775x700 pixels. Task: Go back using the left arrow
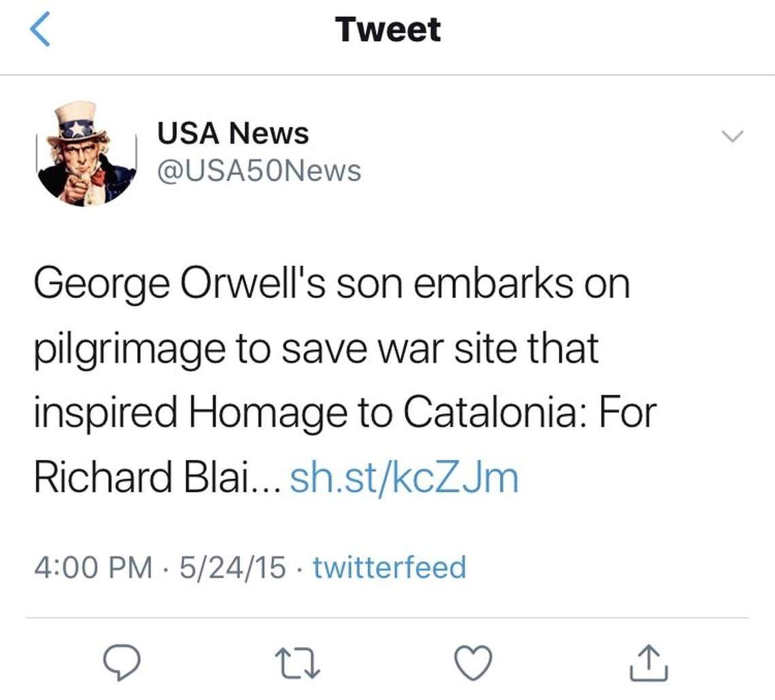(41, 31)
